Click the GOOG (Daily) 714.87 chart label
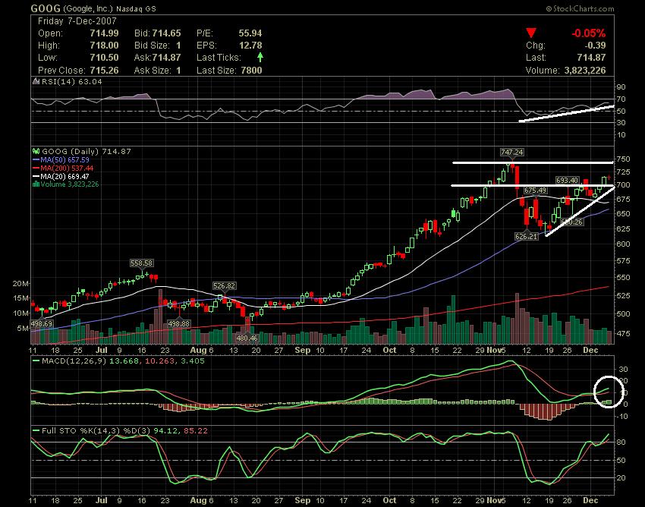Screen dimensions: 645x507 click(x=86, y=152)
